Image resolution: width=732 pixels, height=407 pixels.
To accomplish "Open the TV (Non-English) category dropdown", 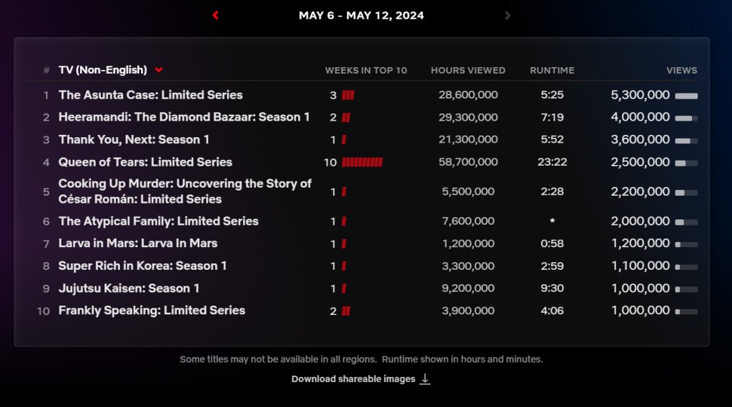I will (159, 70).
